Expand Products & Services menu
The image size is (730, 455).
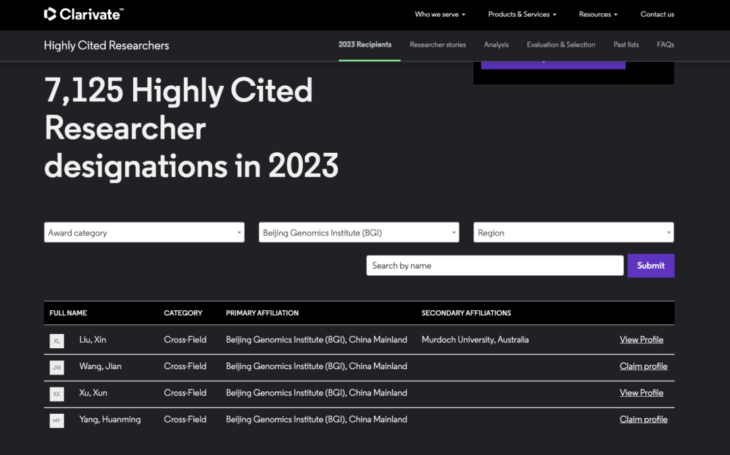[x=522, y=14]
